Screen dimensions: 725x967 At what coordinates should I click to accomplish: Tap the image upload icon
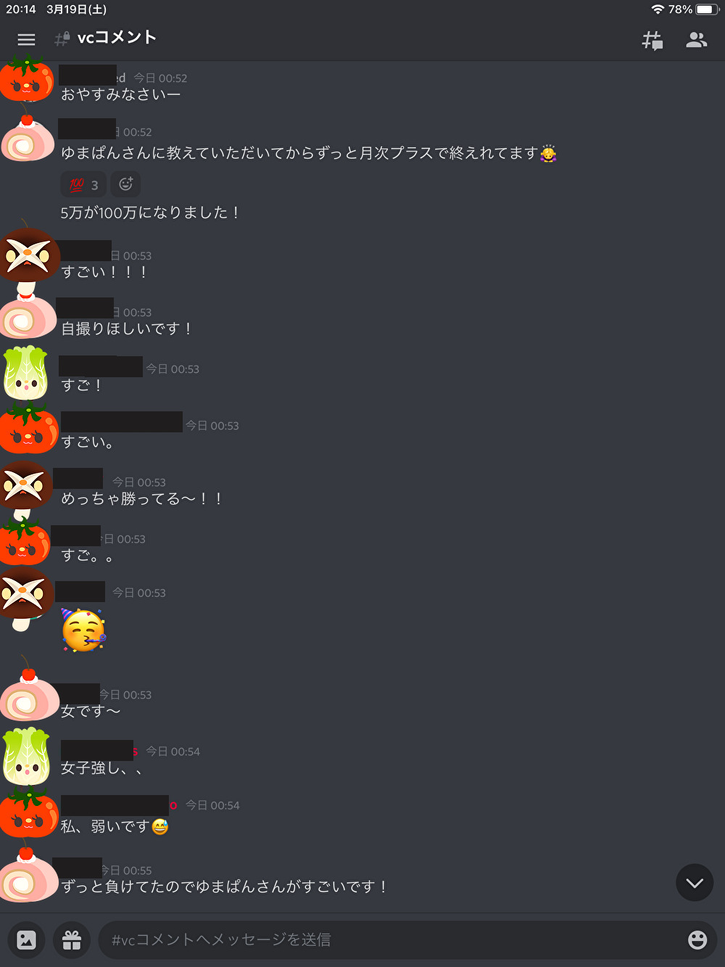pyautogui.click(x=26, y=940)
